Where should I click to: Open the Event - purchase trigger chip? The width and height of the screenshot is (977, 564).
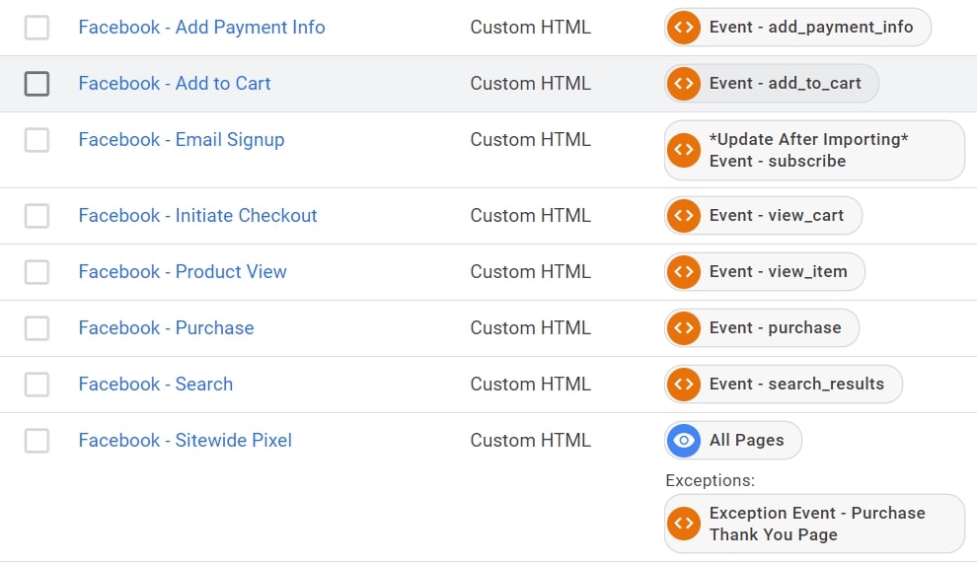click(x=762, y=328)
